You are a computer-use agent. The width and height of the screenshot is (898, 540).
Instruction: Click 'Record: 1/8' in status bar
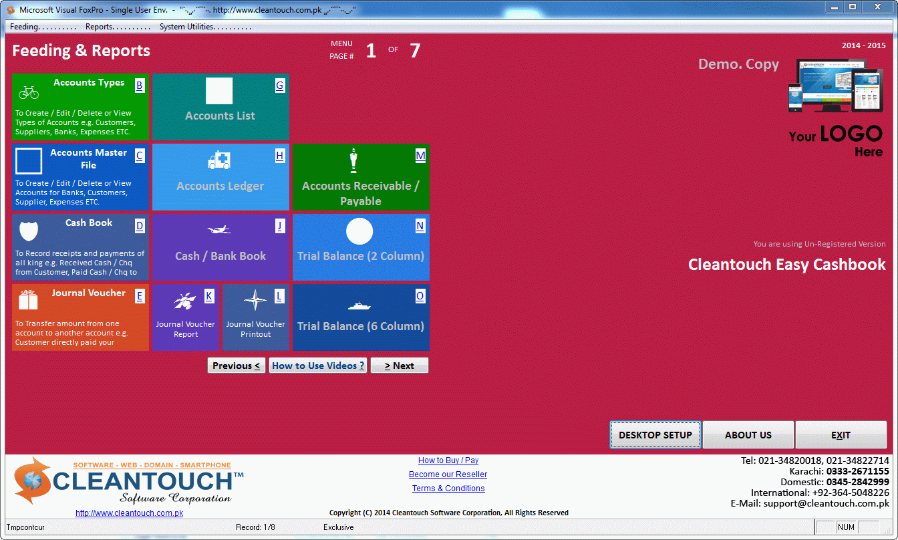(255, 527)
